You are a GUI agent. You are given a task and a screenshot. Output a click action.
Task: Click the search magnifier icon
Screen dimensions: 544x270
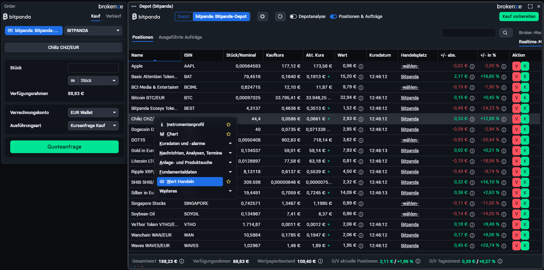coord(505,33)
